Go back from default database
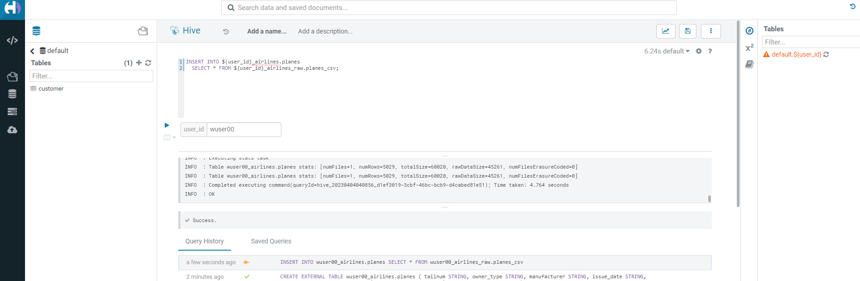The width and height of the screenshot is (860, 281). pyautogui.click(x=32, y=51)
